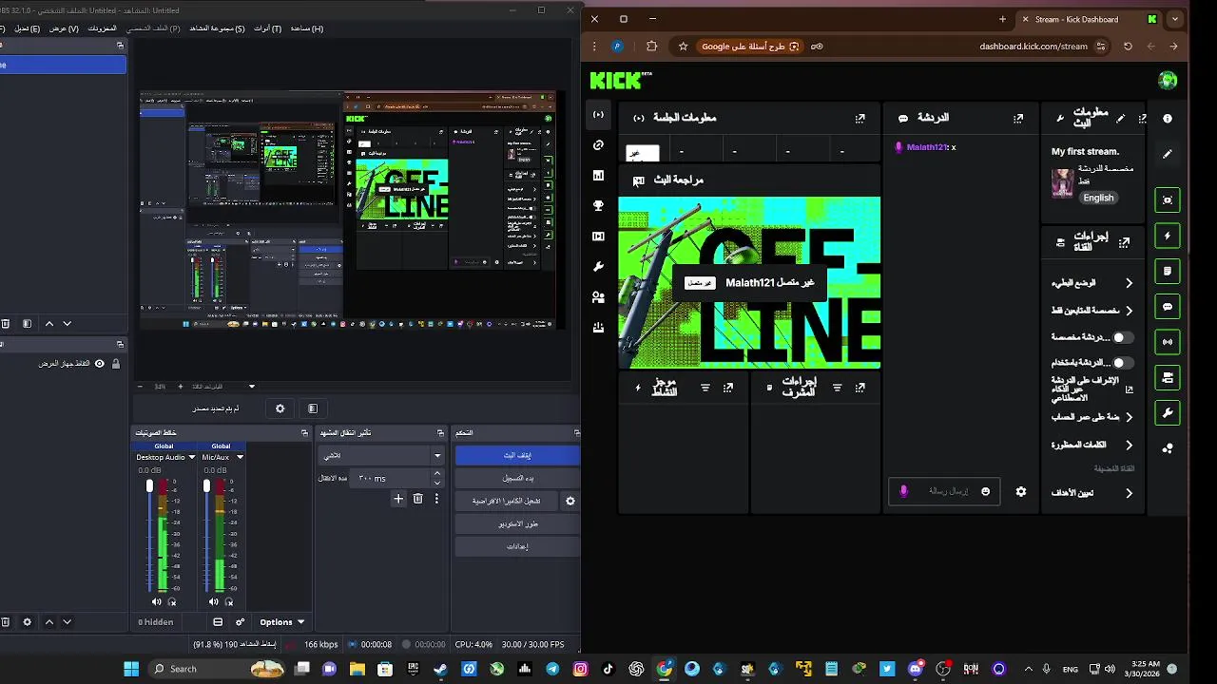Open link icon in Kick left sidebar
This screenshot has height=684, width=1217.
pyautogui.click(x=598, y=145)
